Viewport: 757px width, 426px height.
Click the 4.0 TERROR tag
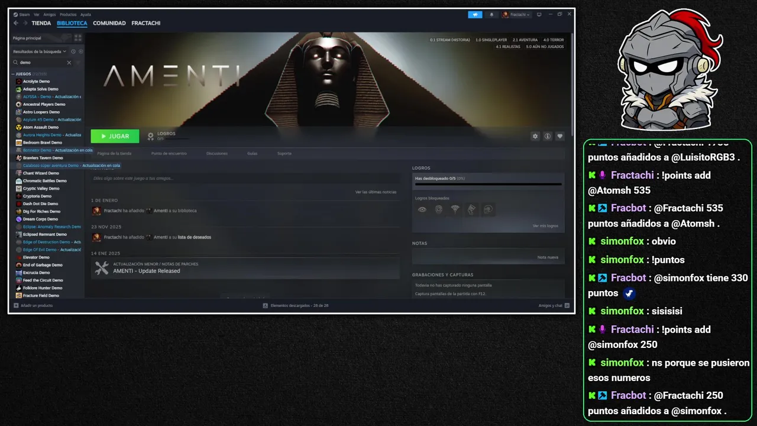pos(554,40)
